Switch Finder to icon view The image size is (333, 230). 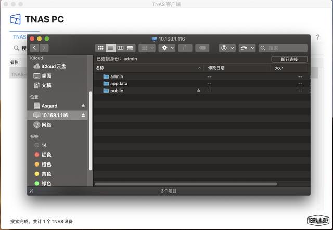101,48
